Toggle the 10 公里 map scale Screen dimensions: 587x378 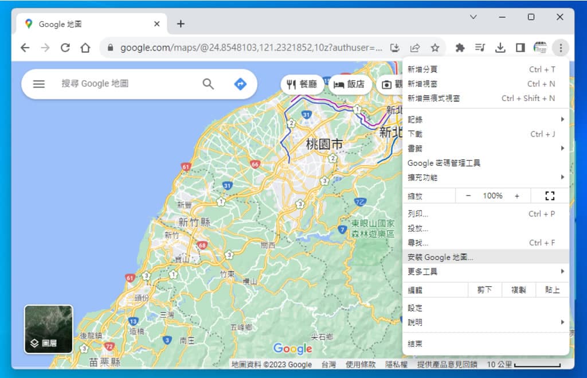[x=523, y=364]
